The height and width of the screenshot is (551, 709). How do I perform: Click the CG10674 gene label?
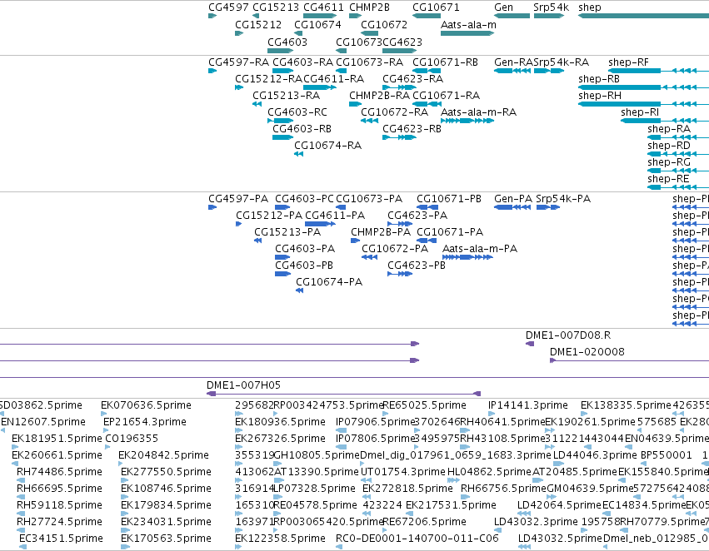pos(317,24)
